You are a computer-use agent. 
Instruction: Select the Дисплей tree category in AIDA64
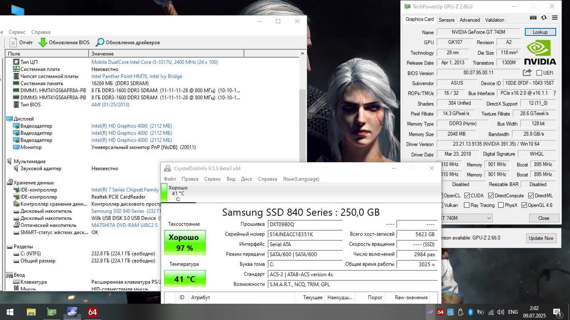(20, 119)
